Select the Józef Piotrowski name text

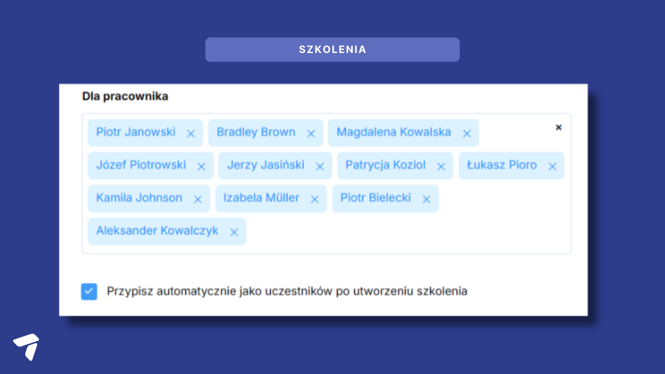point(141,165)
